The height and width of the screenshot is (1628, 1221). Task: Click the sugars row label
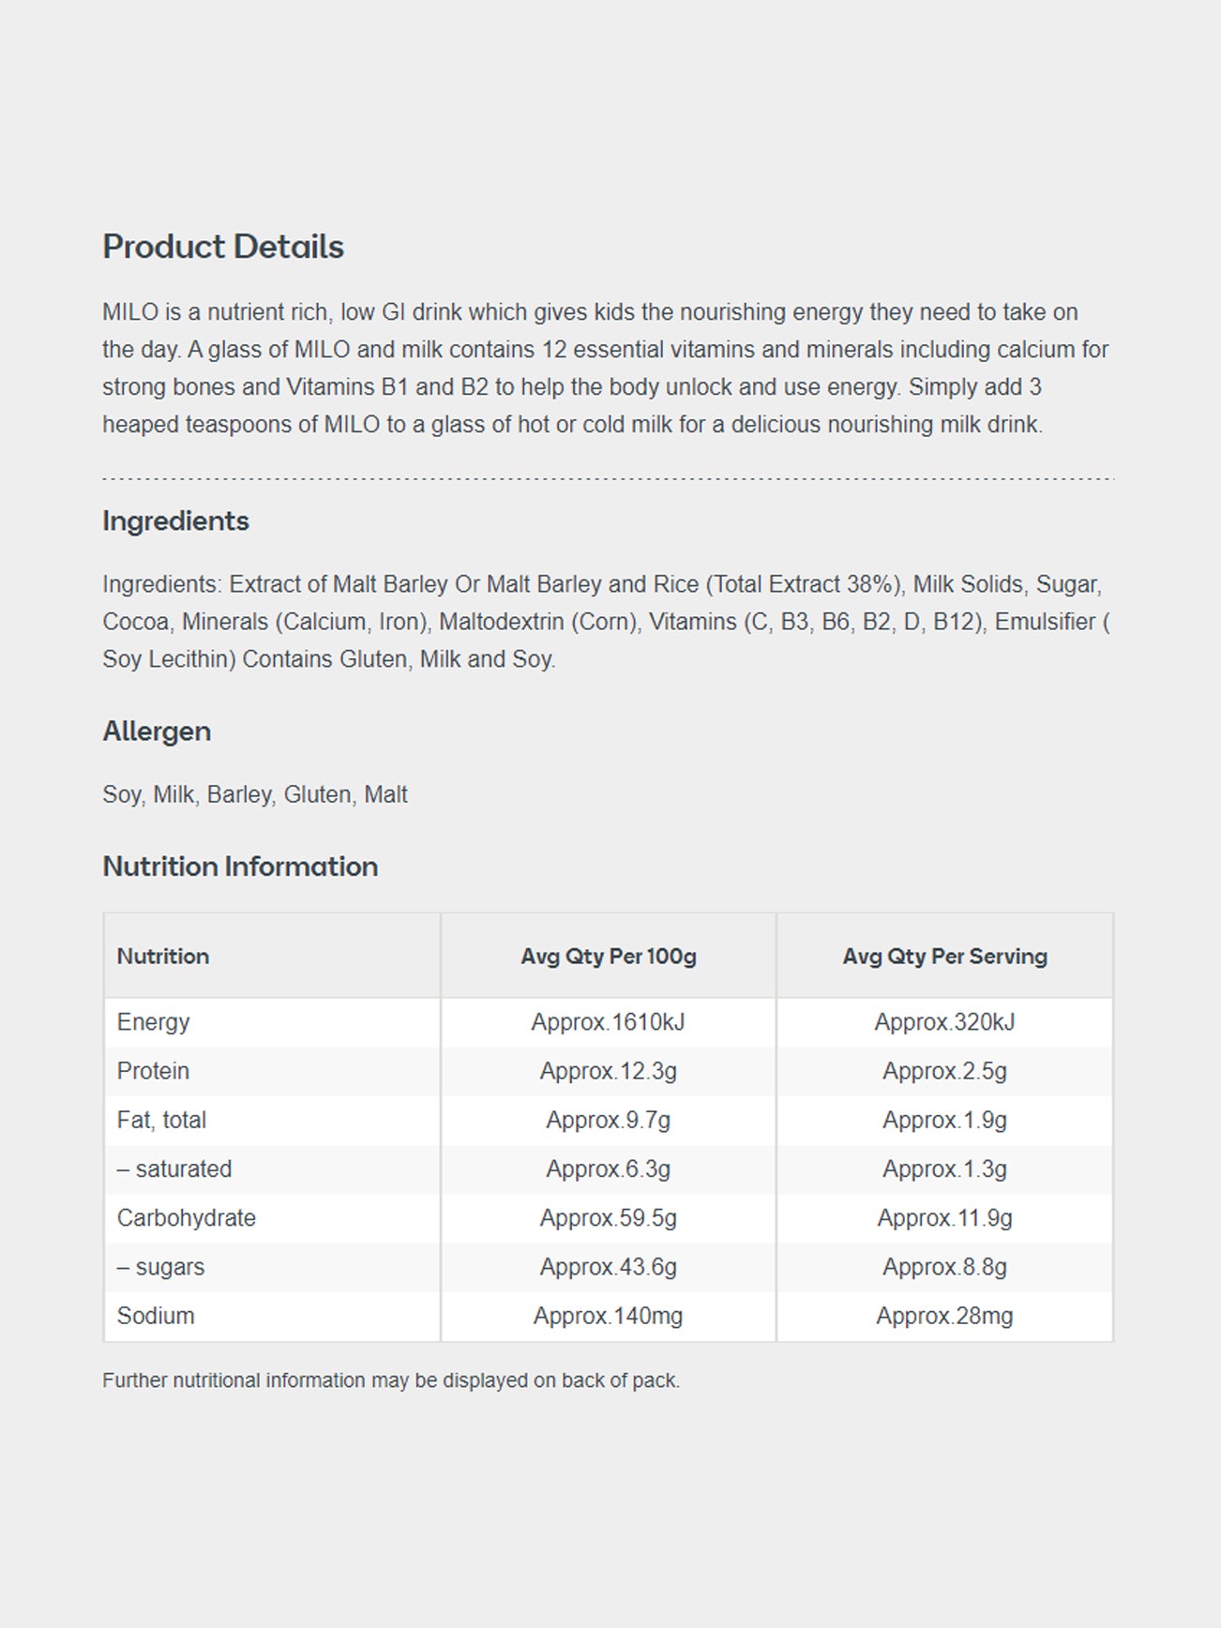point(160,1267)
